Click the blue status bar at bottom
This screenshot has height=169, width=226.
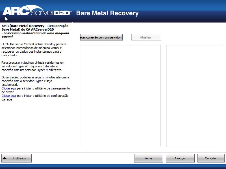point(113,167)
